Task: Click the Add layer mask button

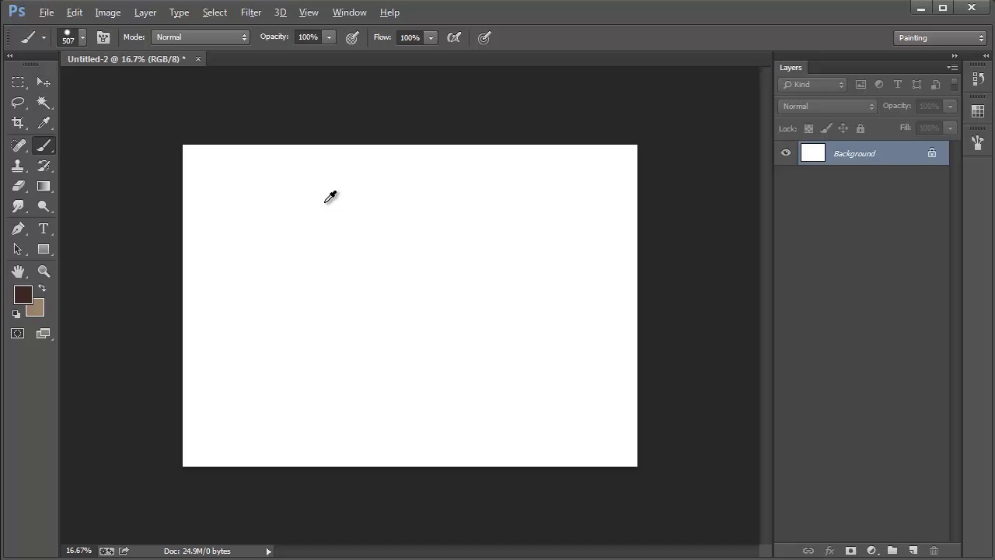Action: [850, 551]
